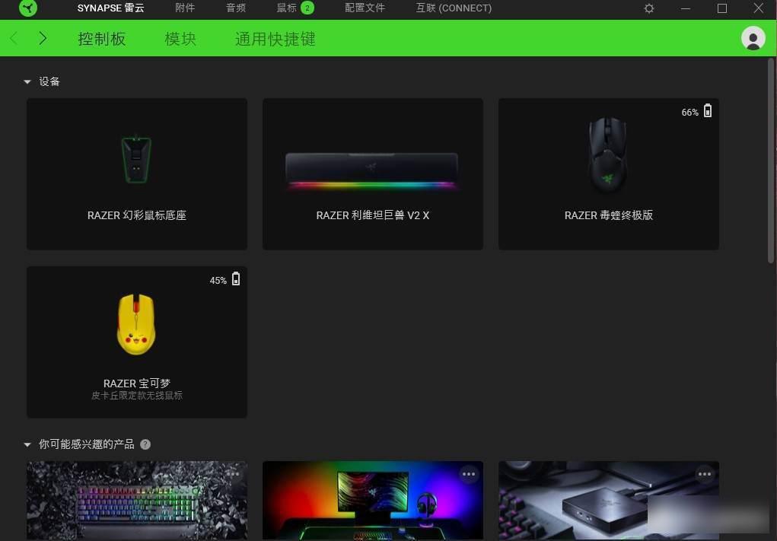The width and height of the screenshot is (777, 541).
Task: Open the 附件 tab
Action: (186, 8)
